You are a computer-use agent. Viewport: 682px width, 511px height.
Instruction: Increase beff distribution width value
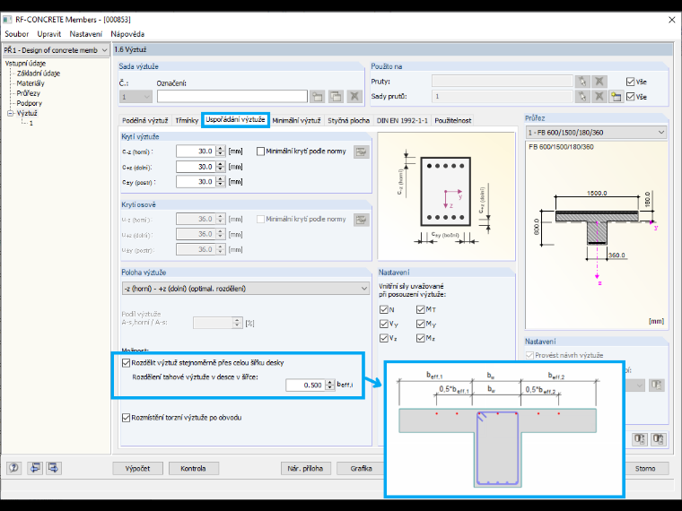[x=330, y=382]
